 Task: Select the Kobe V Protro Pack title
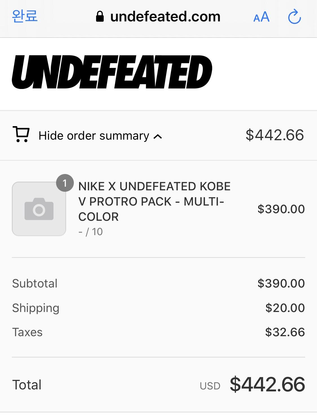[x=154, y=201]
